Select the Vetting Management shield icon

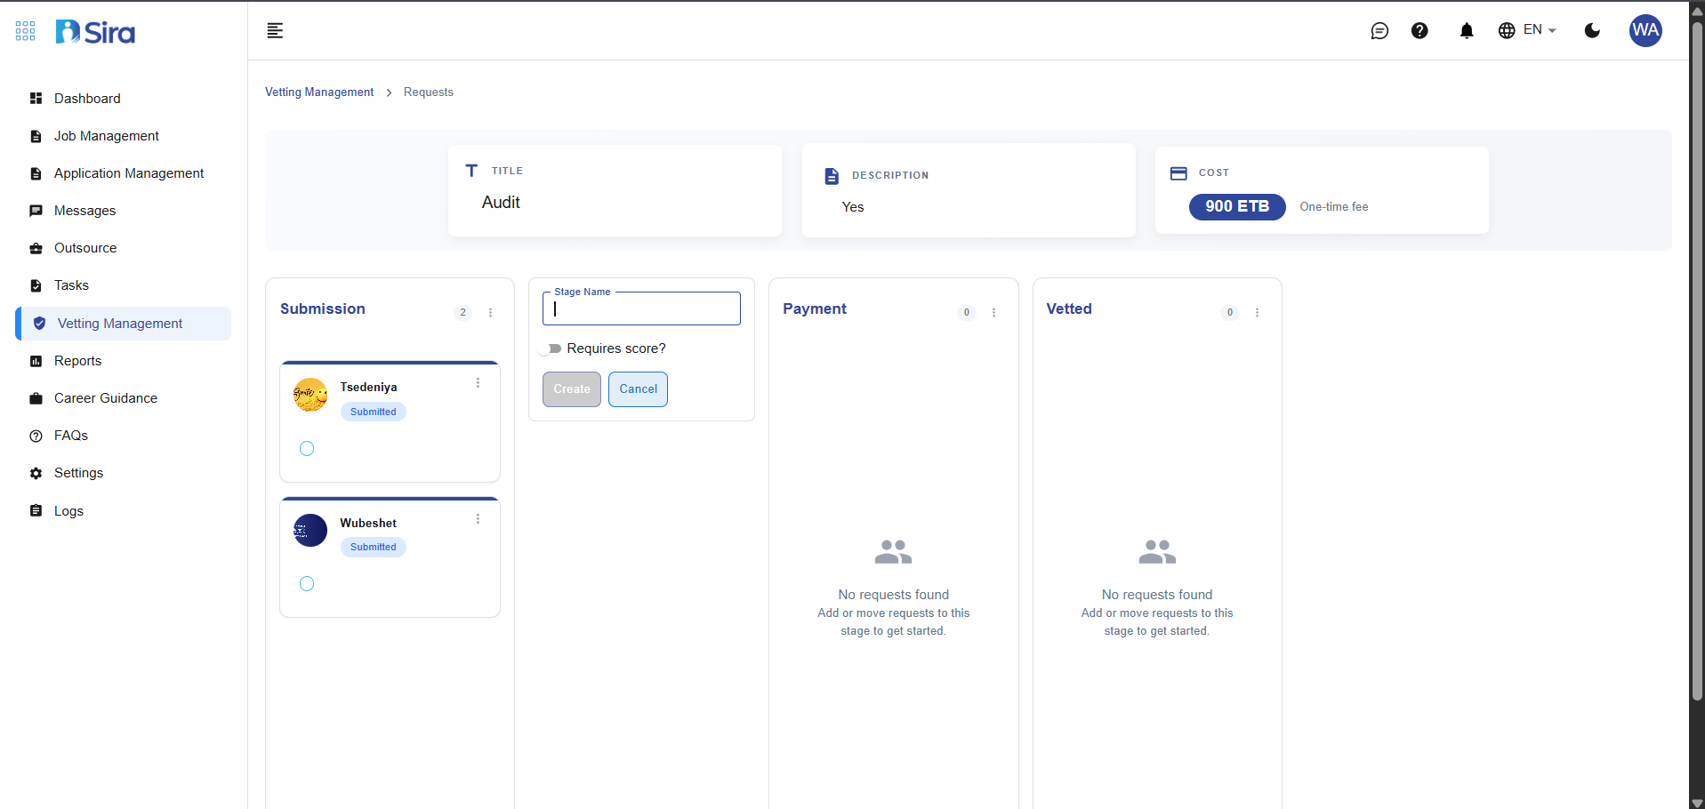[x=39, y=324]
